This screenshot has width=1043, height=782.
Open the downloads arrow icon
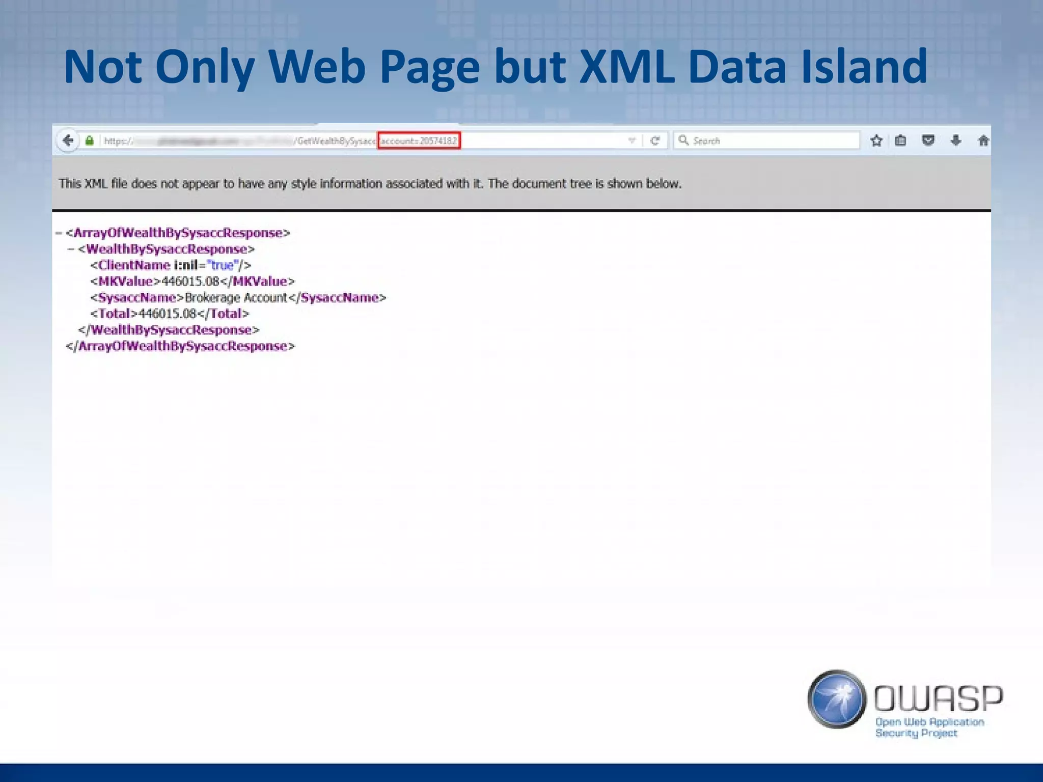click(x=955, y=141)
